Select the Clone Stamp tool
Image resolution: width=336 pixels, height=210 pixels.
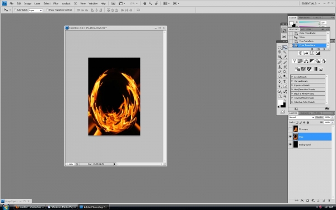point(279,67)
